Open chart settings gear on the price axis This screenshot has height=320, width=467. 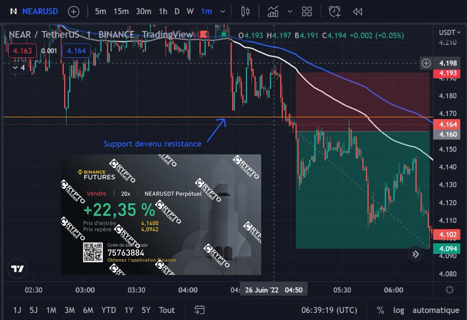click(x=449, y=290)
